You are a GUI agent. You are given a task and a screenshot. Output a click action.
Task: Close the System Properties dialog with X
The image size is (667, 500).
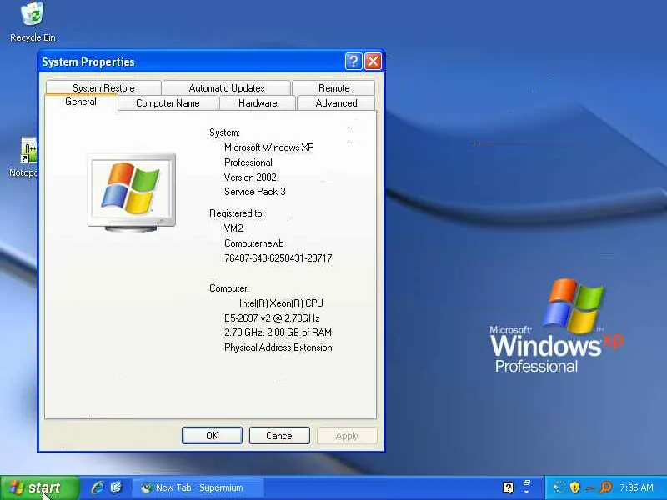[x=373, y=62]
